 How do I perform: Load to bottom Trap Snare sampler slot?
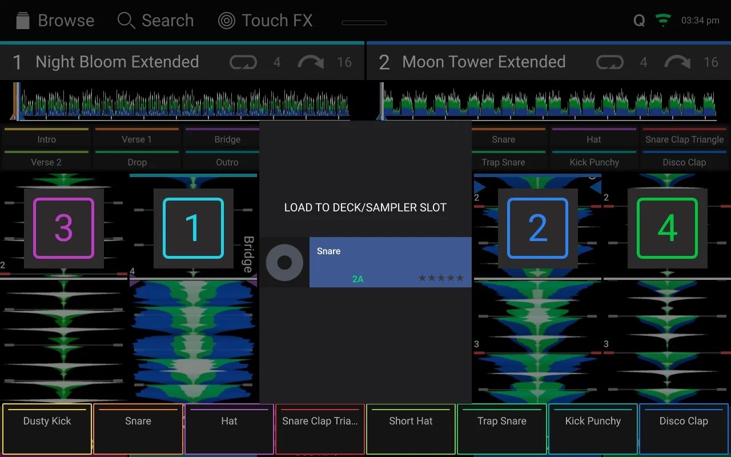(502, 429)
